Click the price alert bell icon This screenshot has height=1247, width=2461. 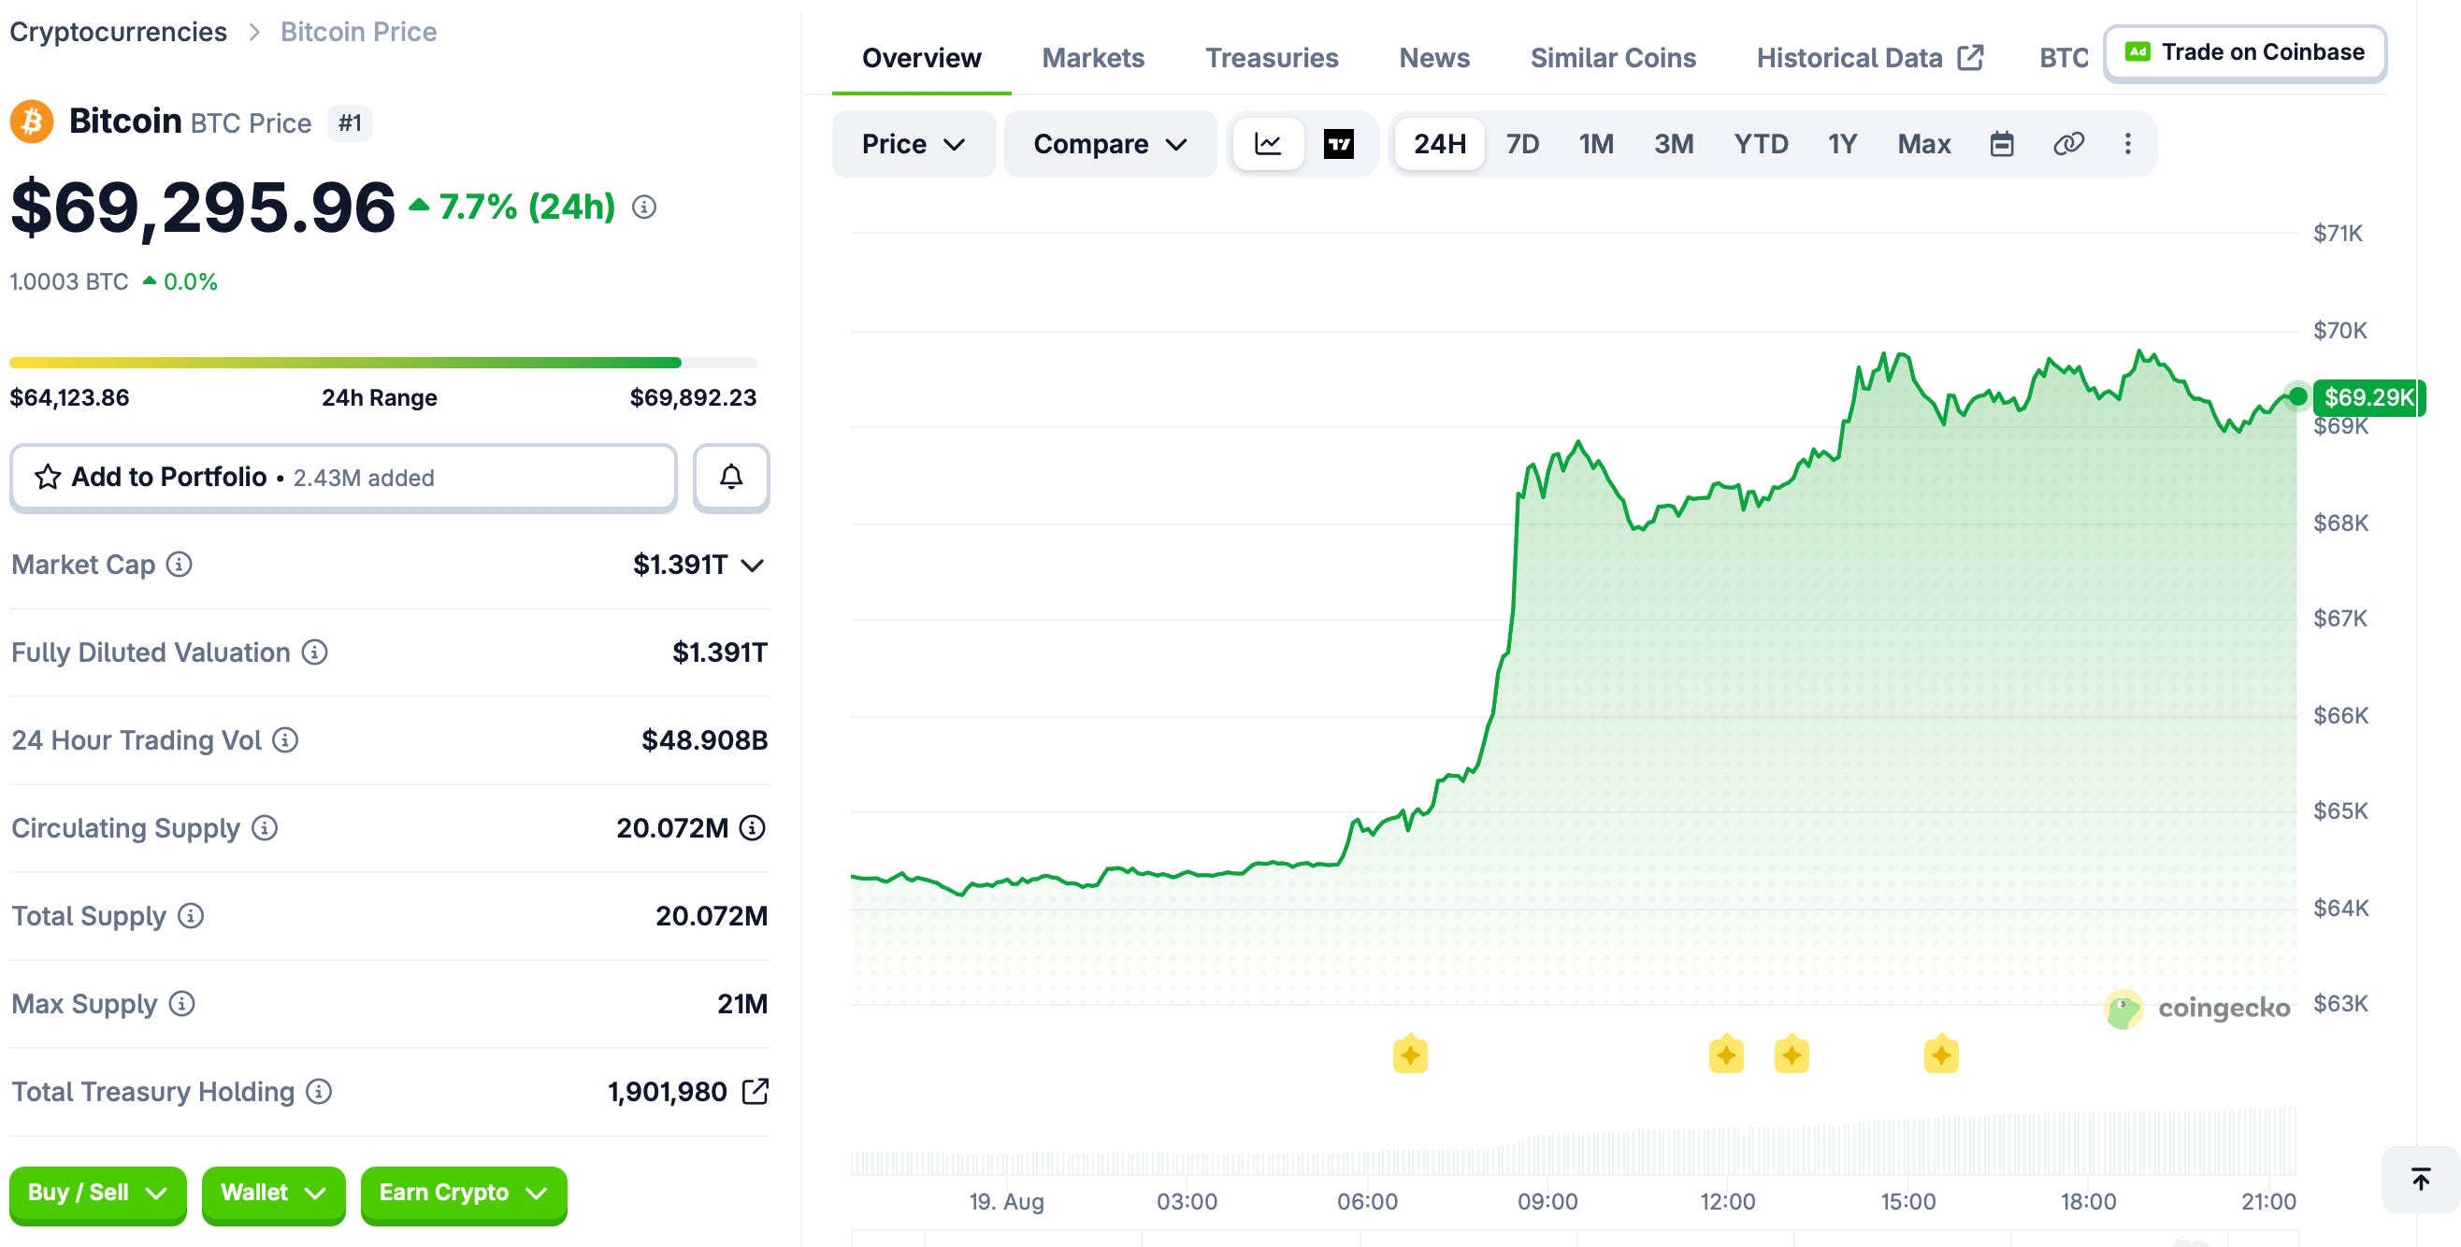[x=731, y=477]
